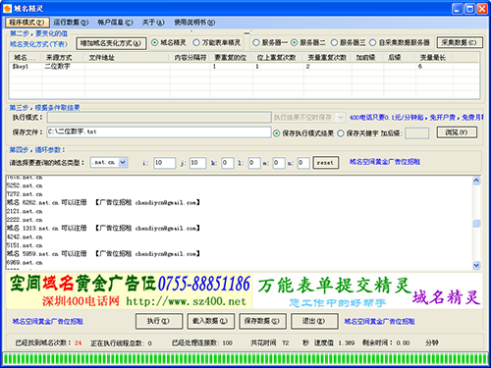This screenshot has height=368, width=491.
Task: Click the 变量最长 column header
Action: [435, 58]
